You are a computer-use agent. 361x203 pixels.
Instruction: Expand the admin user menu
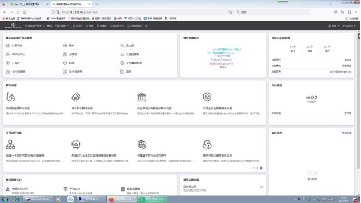tap(349, 26)
